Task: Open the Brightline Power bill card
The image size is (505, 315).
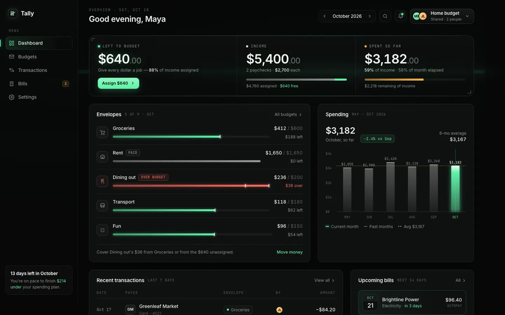Action: [x=412, y=302]
